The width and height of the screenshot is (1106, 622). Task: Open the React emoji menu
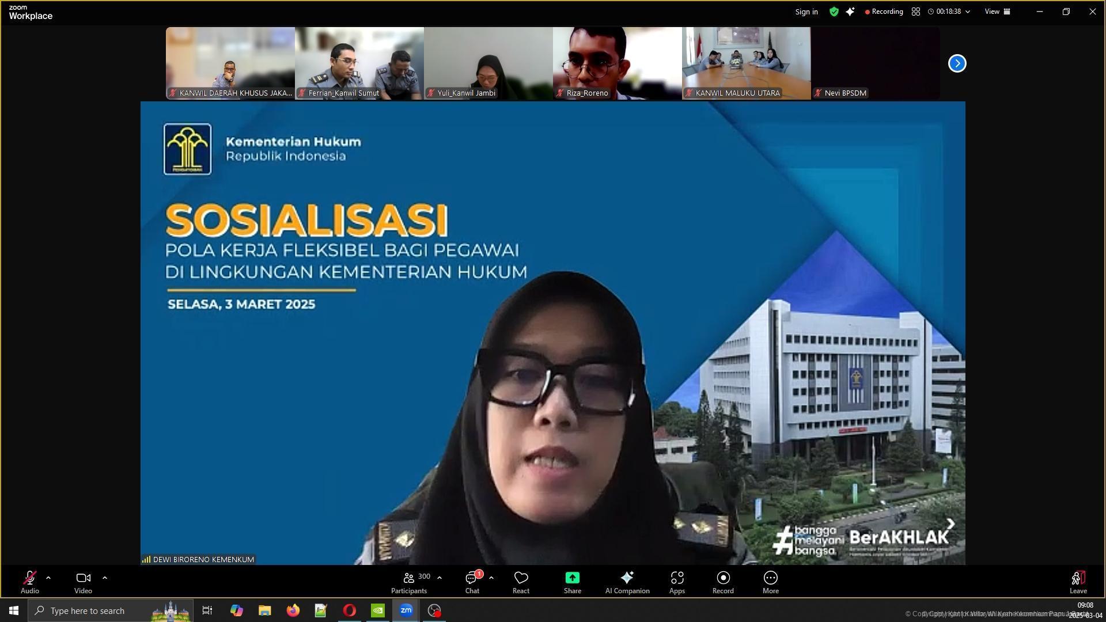[x=520, y=582]
